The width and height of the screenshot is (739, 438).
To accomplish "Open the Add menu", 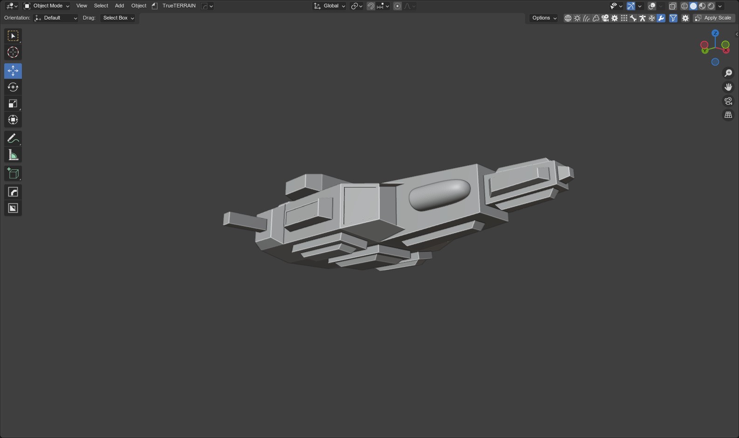I will [x=119, y=6].
